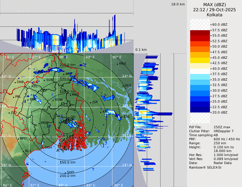The width and height of the screenshot is (242, 187).
Task: Click the 22:12 / 29-Oct-2025 timestamp
Action: [214, 10]
